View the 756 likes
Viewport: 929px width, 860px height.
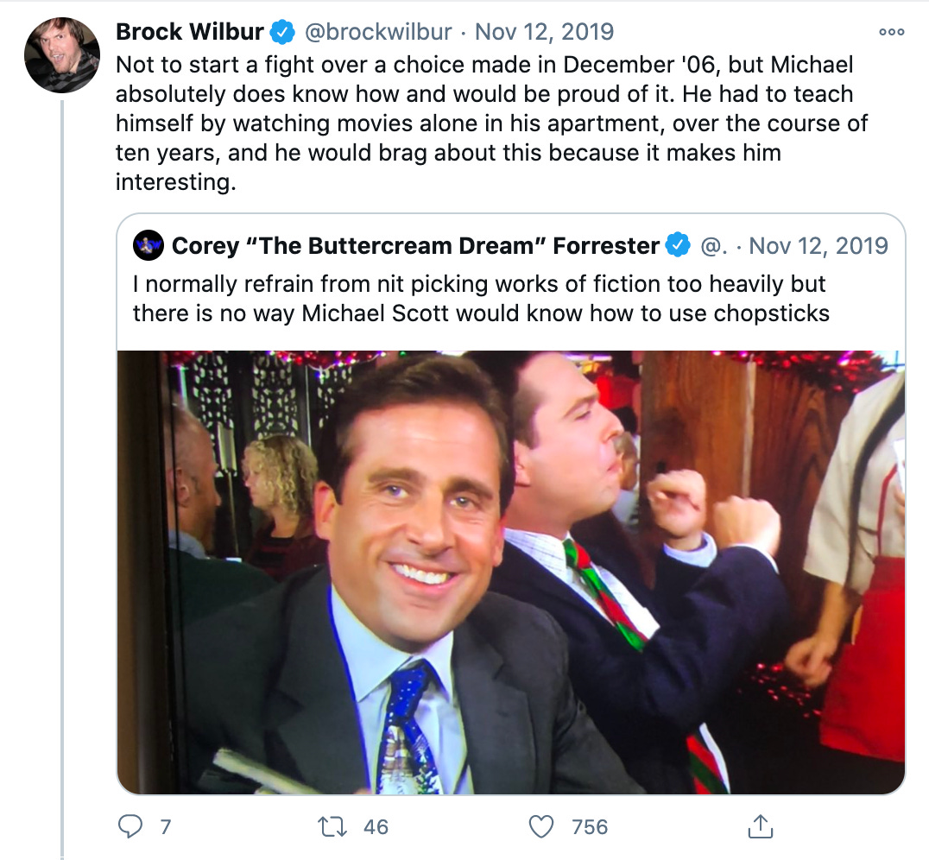click(x=588, y=827)
